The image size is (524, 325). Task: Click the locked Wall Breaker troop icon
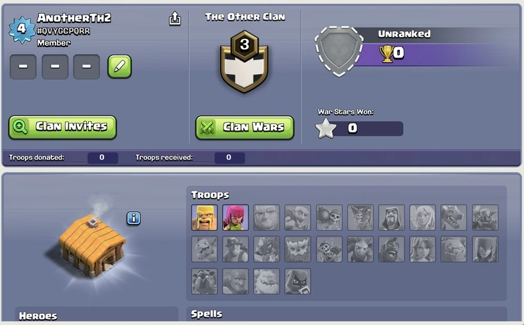pyautogui.click(x=329, y=218)
